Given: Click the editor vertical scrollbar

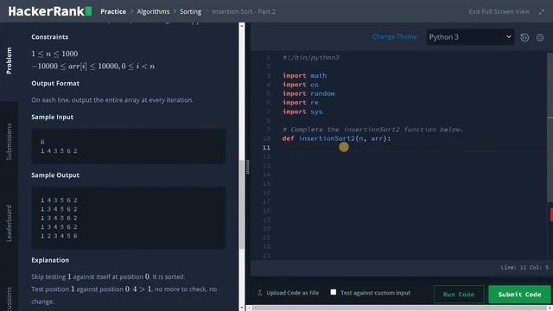Looking at the screenshot, I should (550, 127).
